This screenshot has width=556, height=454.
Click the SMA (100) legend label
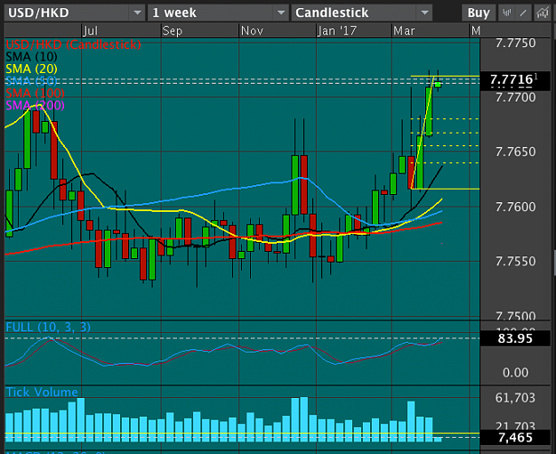coord(35,93)
